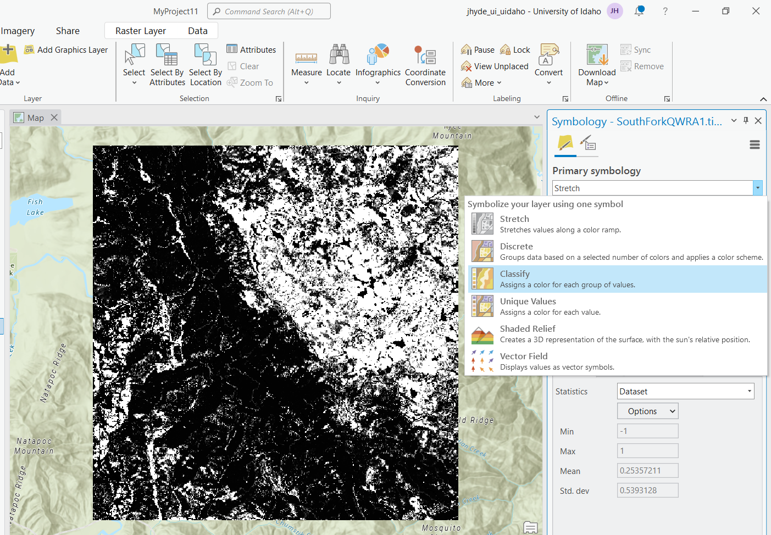Click the user initials JH avatar

click(614, 11)
